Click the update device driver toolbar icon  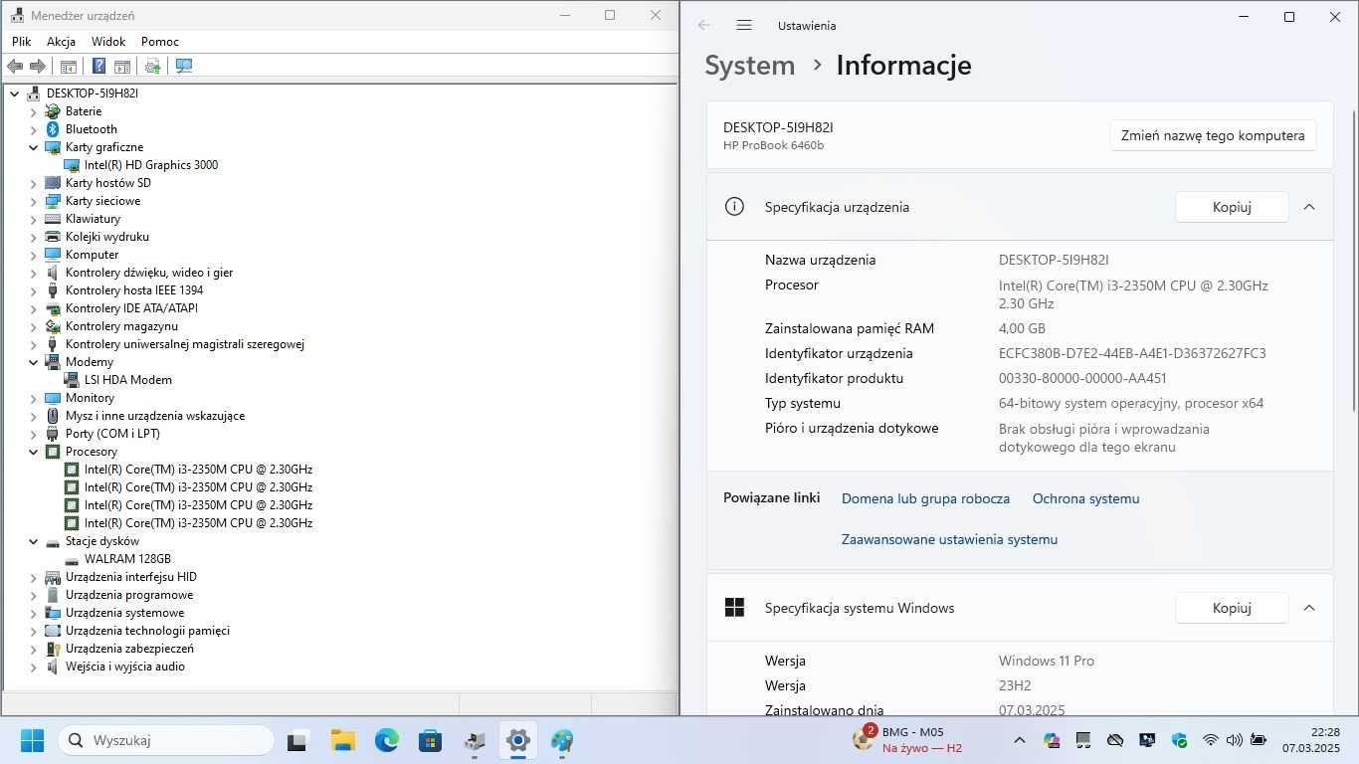tap(152, 67)
